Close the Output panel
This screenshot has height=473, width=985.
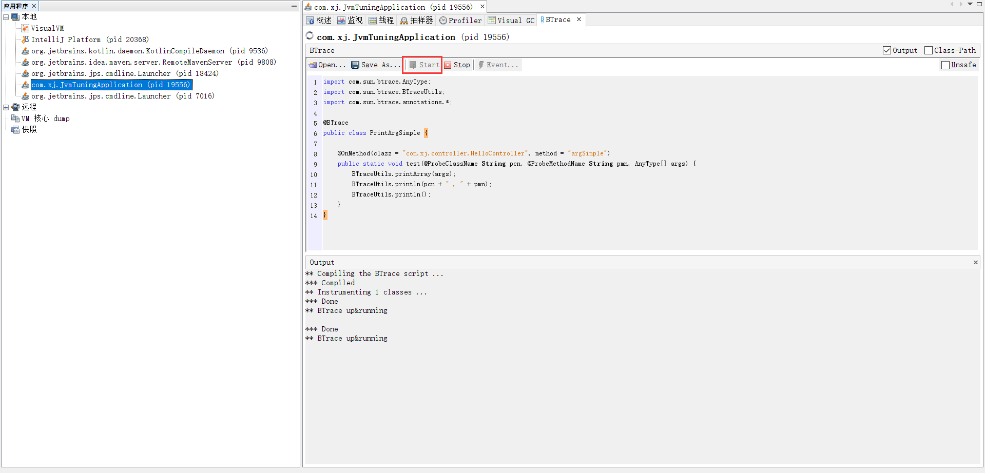pyautogui.click(x=976, y=263)
